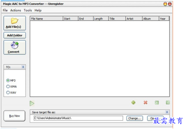Click the Add Folder button
This screenshot has height=129, width=185.
(15, 35)
